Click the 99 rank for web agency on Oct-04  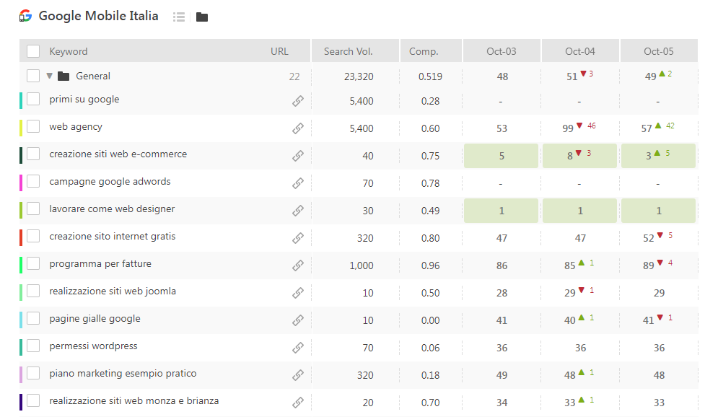[567, 128]
